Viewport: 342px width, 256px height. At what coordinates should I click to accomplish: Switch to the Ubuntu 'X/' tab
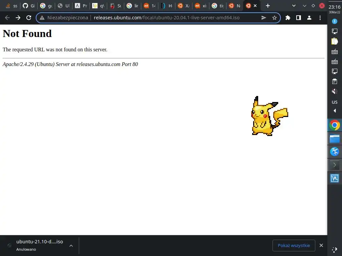184,6
